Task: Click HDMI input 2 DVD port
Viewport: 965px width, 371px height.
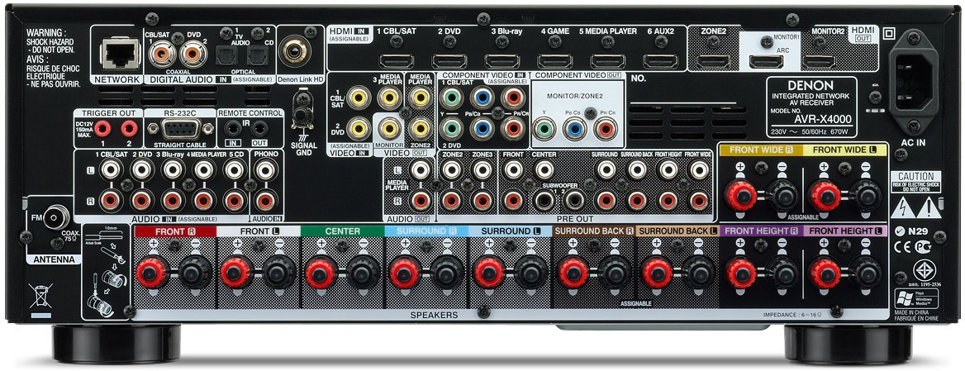Action: (x=449, y=61)
